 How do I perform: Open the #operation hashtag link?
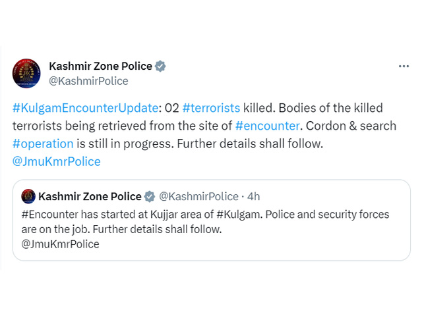[43, 144]
